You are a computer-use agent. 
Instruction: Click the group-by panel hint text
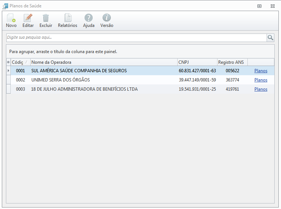(63, 52)
